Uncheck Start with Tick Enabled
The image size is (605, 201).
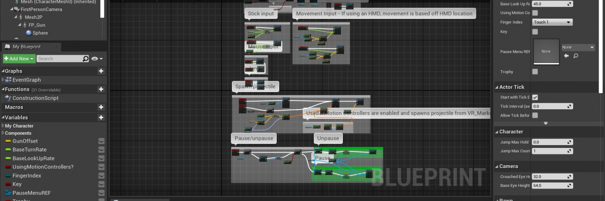[x=535, y=97]
